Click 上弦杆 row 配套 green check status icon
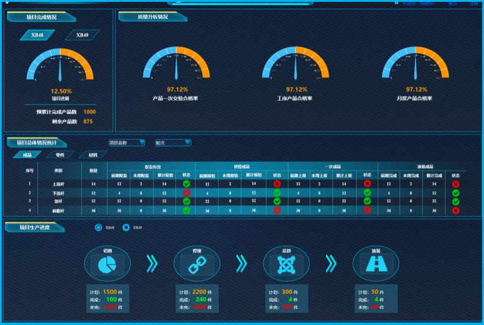This screenshot has width=484, height=325. pos(186,184)
